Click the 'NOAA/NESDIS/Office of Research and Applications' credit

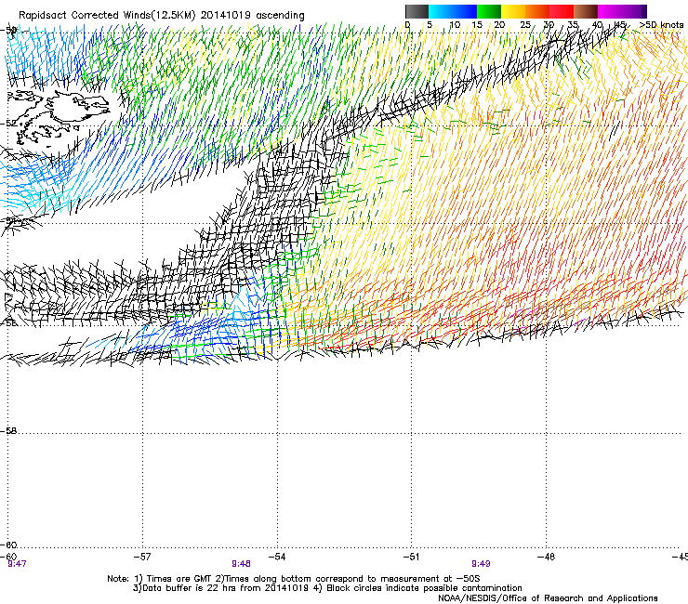coord(548,598)
